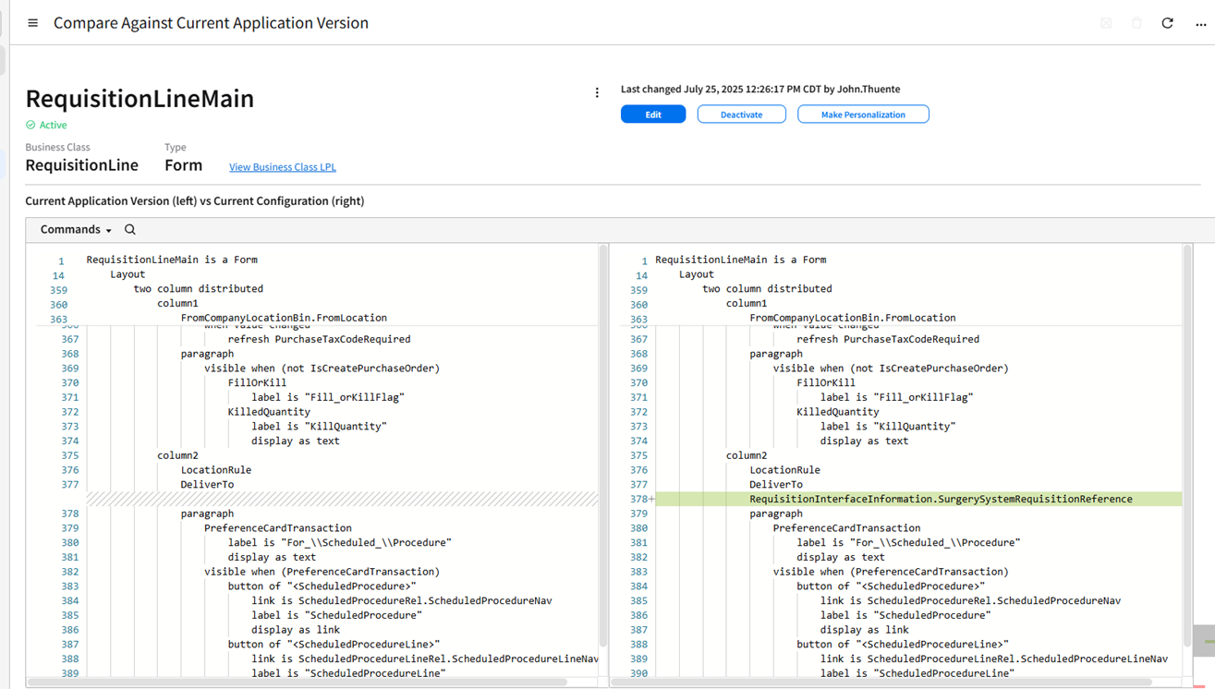Click 'visible when (PreferenceCardTransaction)' in left pane

click(322, 572)
